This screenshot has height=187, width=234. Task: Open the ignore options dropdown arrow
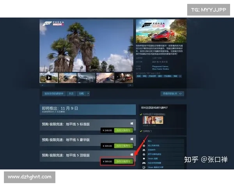[x=88, y=93]
